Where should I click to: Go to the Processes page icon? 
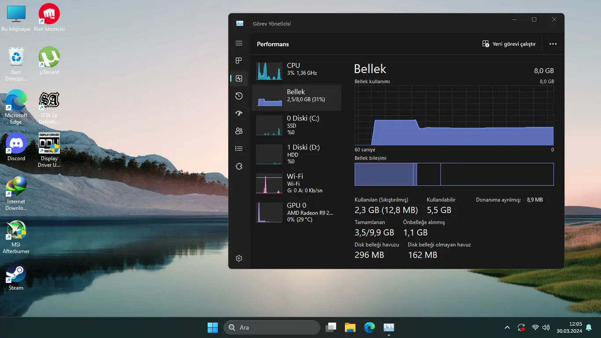click(239, 61)
